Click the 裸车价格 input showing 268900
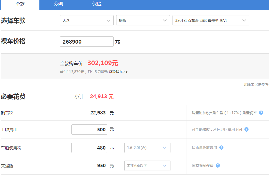 87,42
